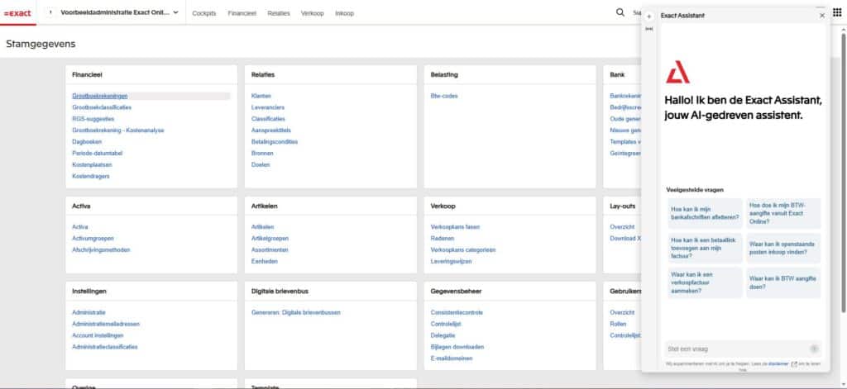Screen dimensions: 847x389
Task: Start new chat with plus icon
Action: click(649, 17)
